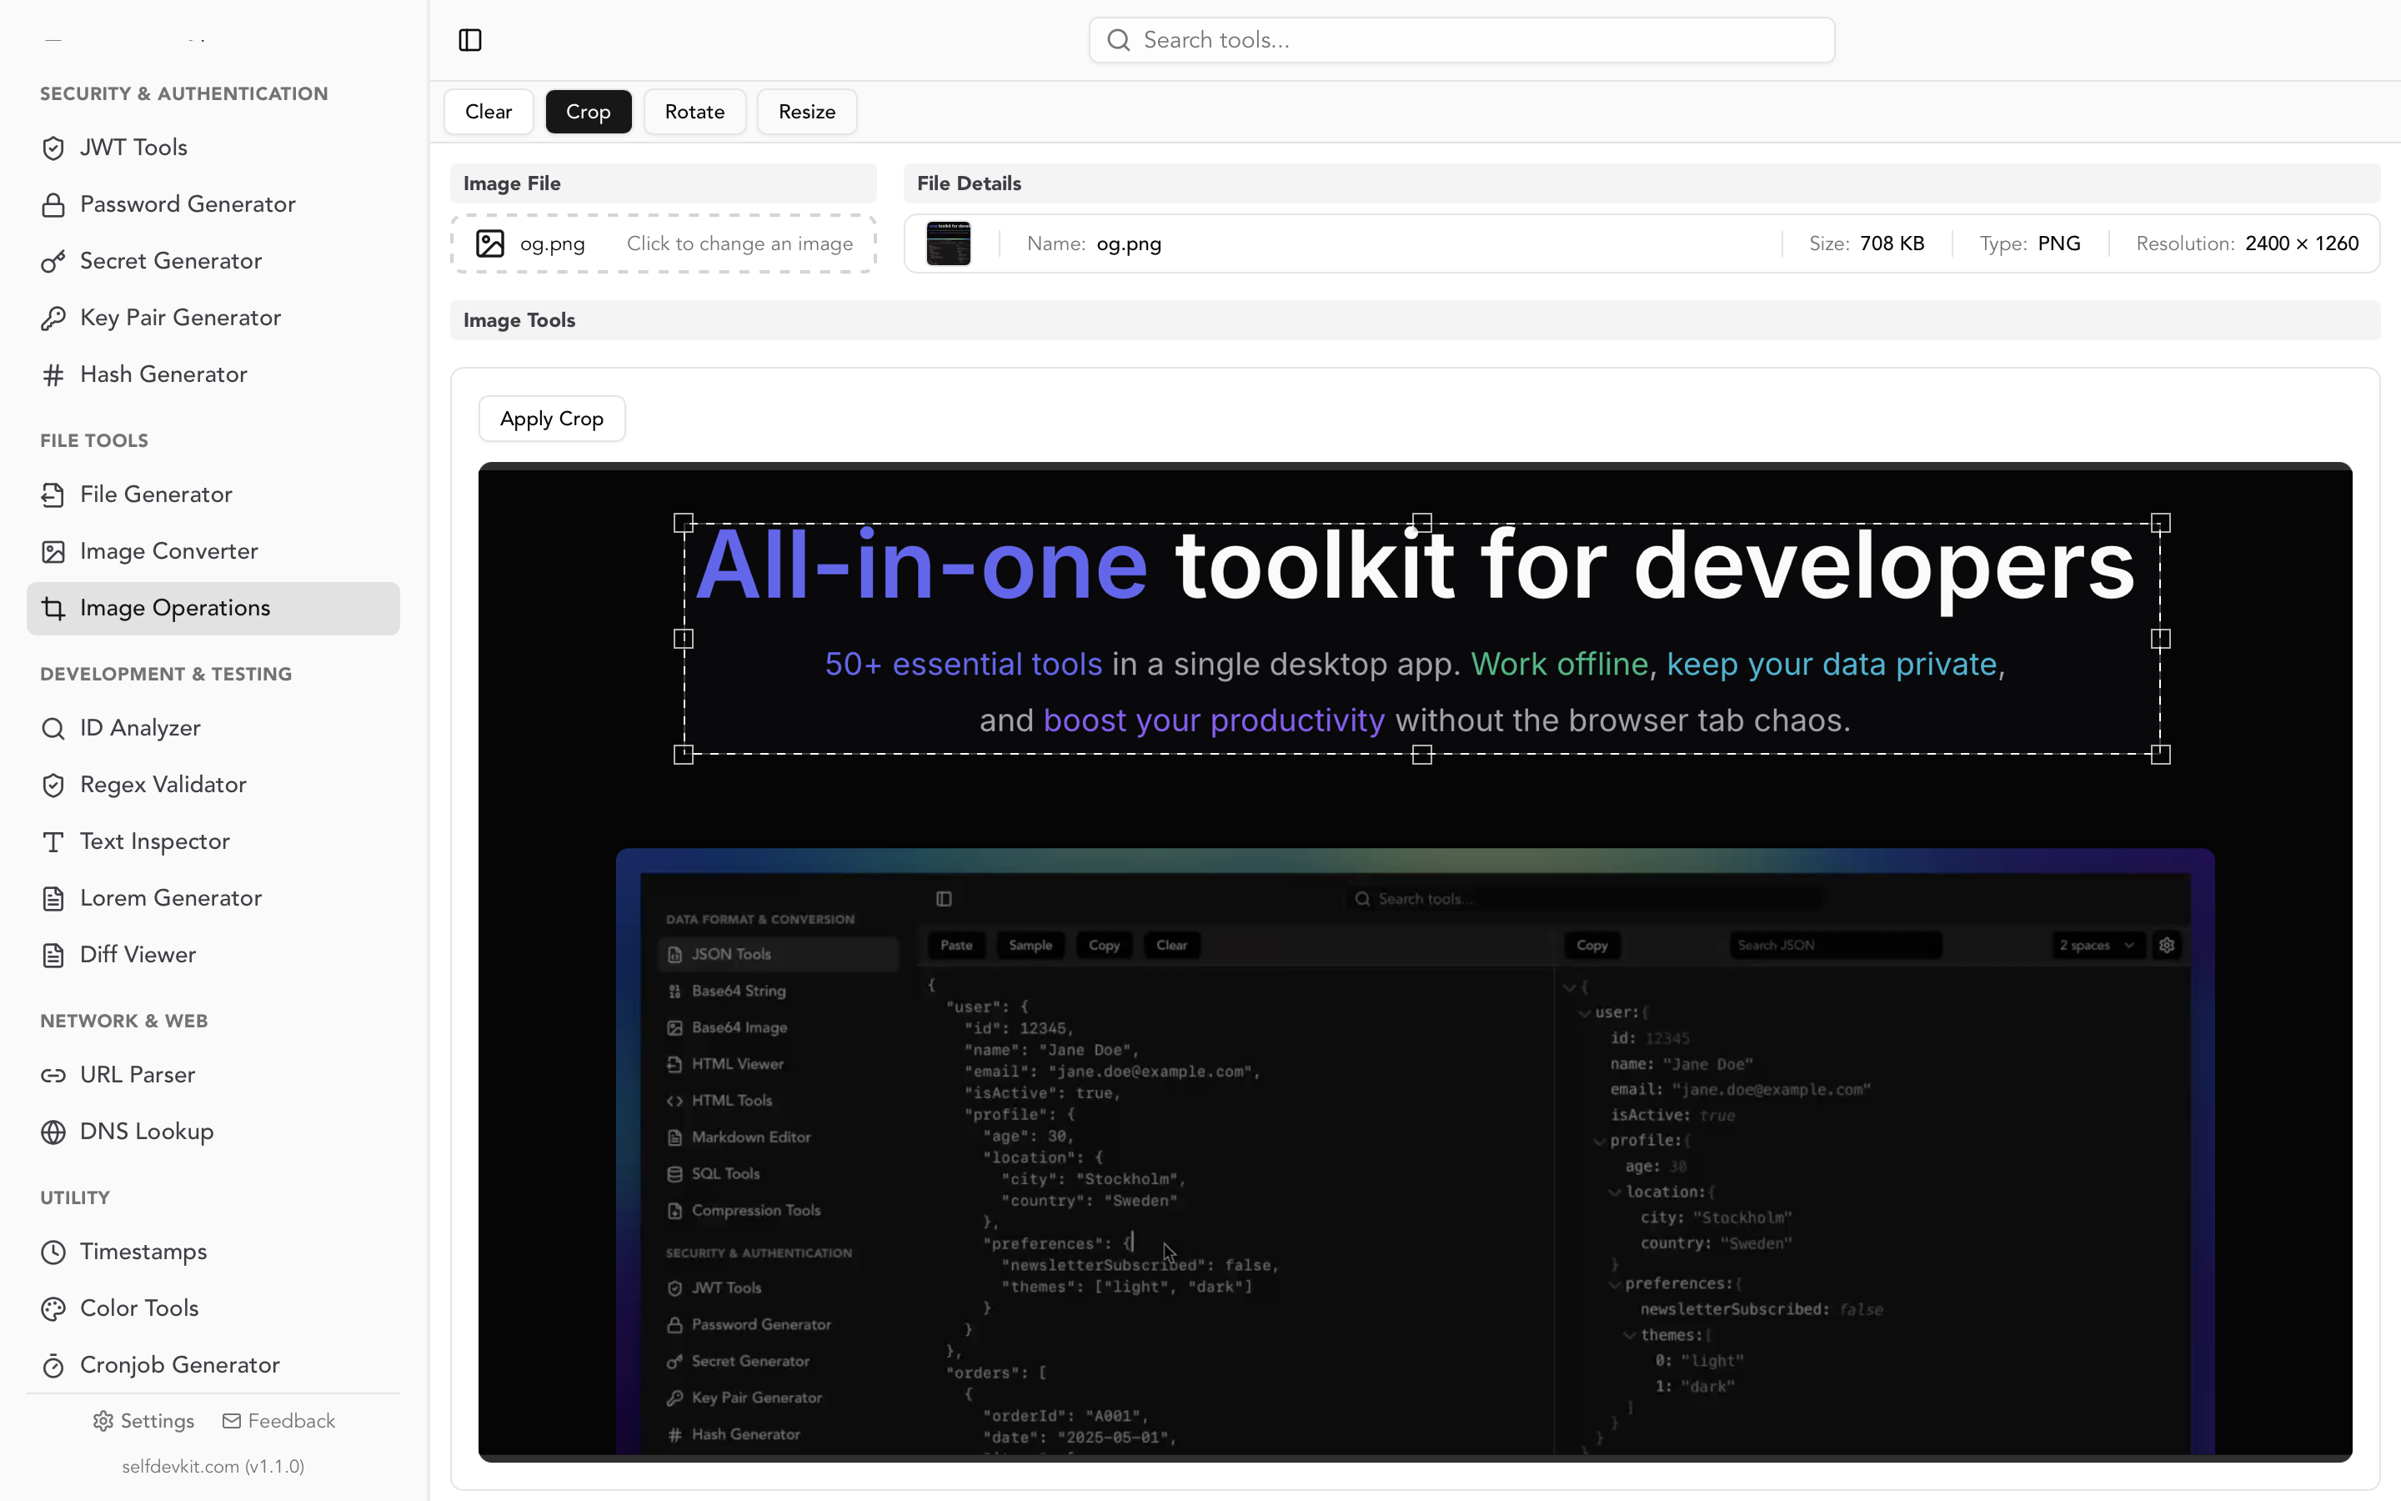Click the 708 KB size value
This screenshot has height=1501, width=2401.
(x=1892, y=243)
